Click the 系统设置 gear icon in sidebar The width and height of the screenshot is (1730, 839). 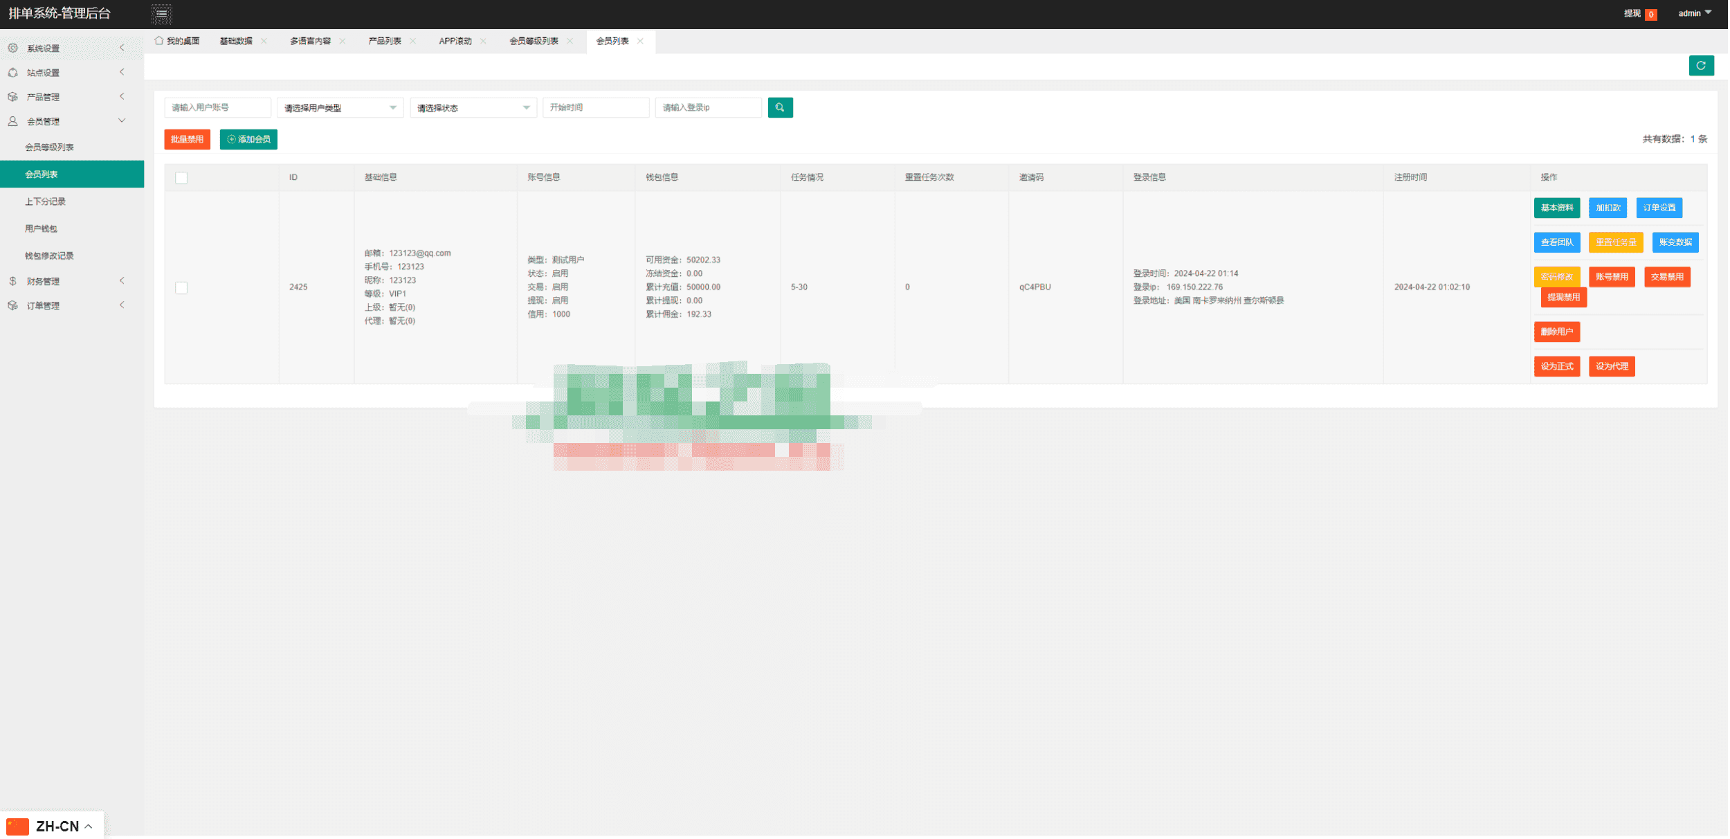(12, 48)
